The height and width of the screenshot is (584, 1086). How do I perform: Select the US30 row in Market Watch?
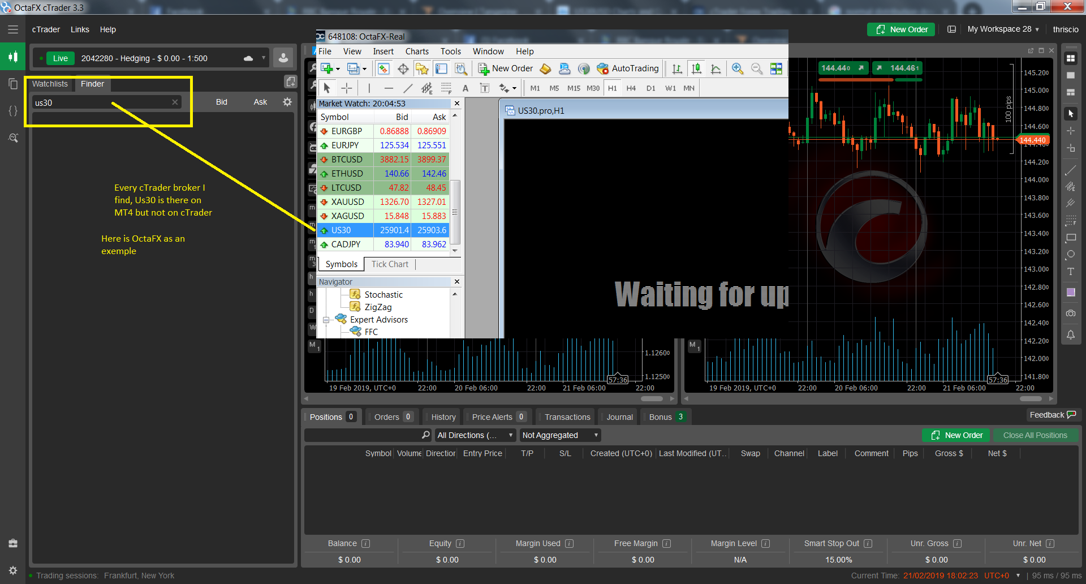[x=383, y=230]
